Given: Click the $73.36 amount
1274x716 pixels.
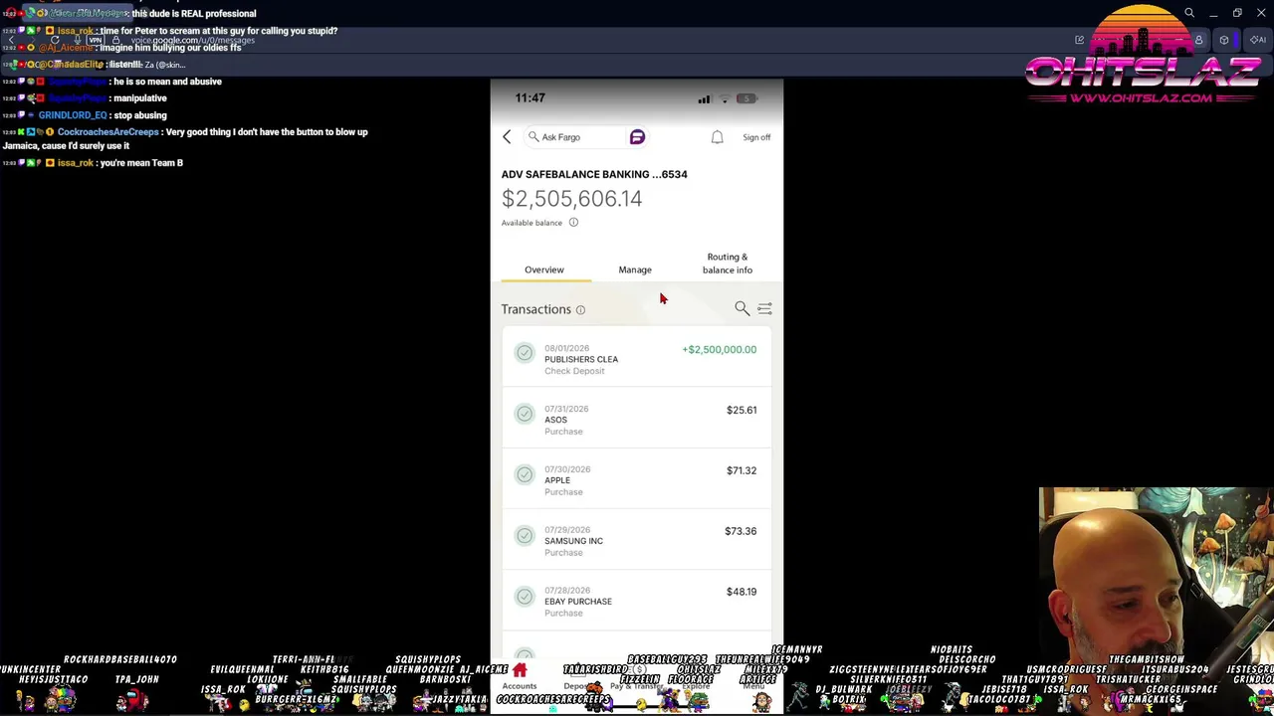Looking at the screenshot, I should click(x=741, y=531).
